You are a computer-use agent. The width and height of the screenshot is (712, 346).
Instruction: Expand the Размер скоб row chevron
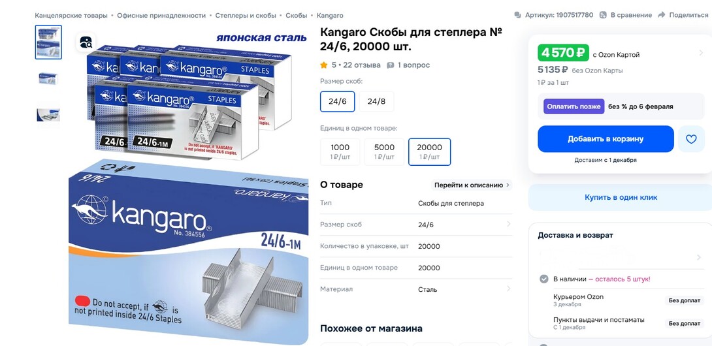pos(508,225)
